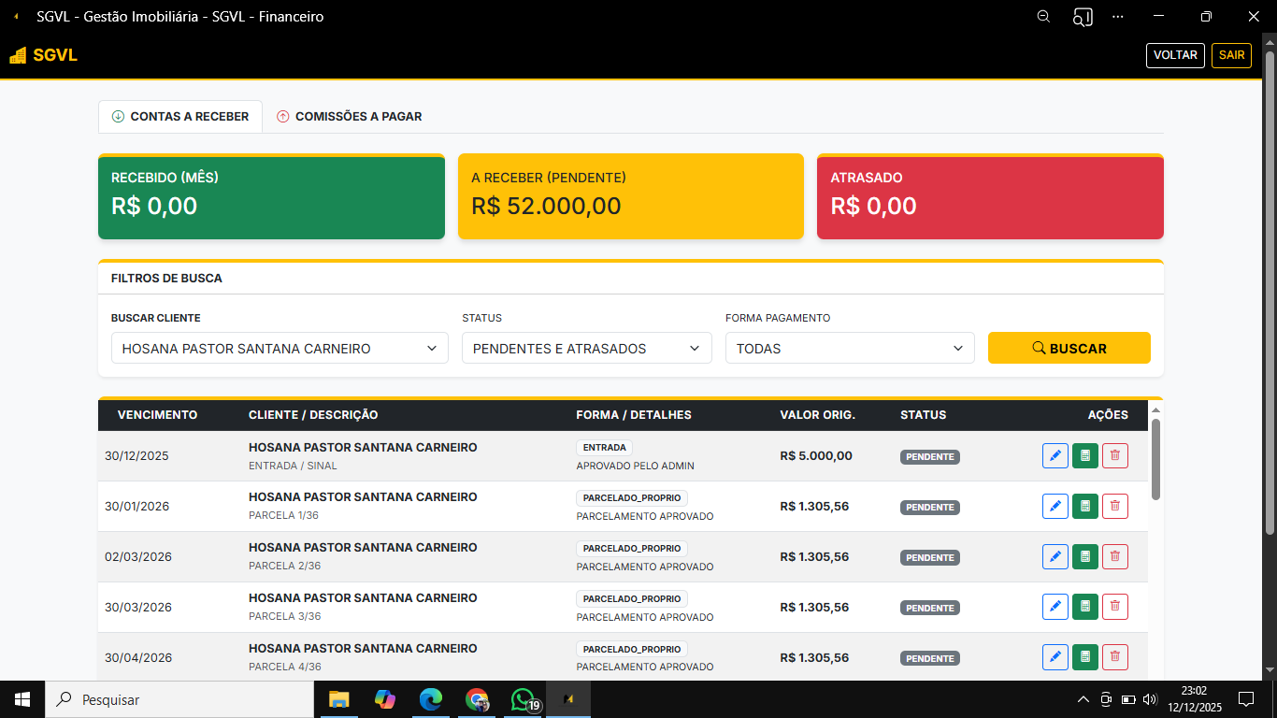Open receipt icon for Parcela 4/36

pos(1084,657)
